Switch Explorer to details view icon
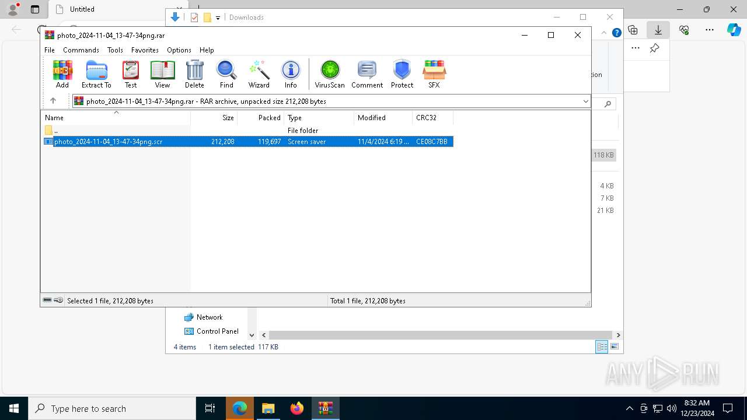 (602, 347)
